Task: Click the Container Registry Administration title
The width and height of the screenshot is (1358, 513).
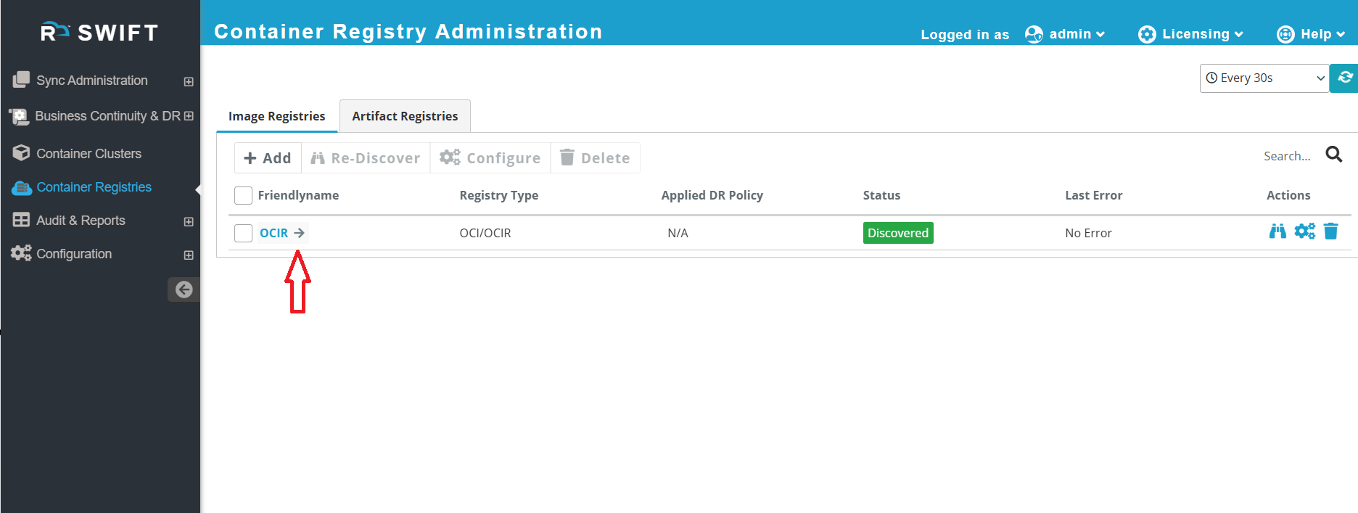Action: (408, 32)
